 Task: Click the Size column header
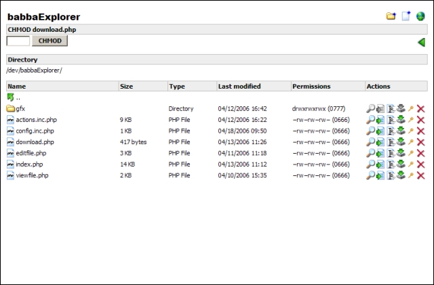(127, 87)
